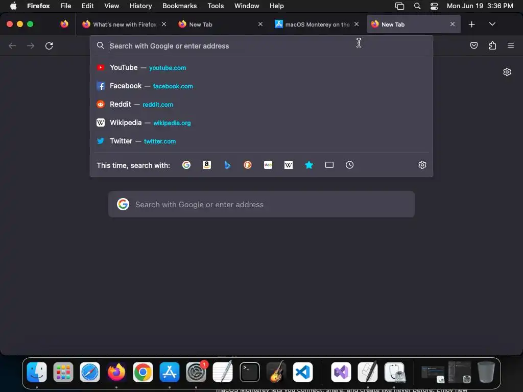Open Save to Pocket icon
Image resolution: width=523 pixels, height=392 pixels.
coord(473,45)
